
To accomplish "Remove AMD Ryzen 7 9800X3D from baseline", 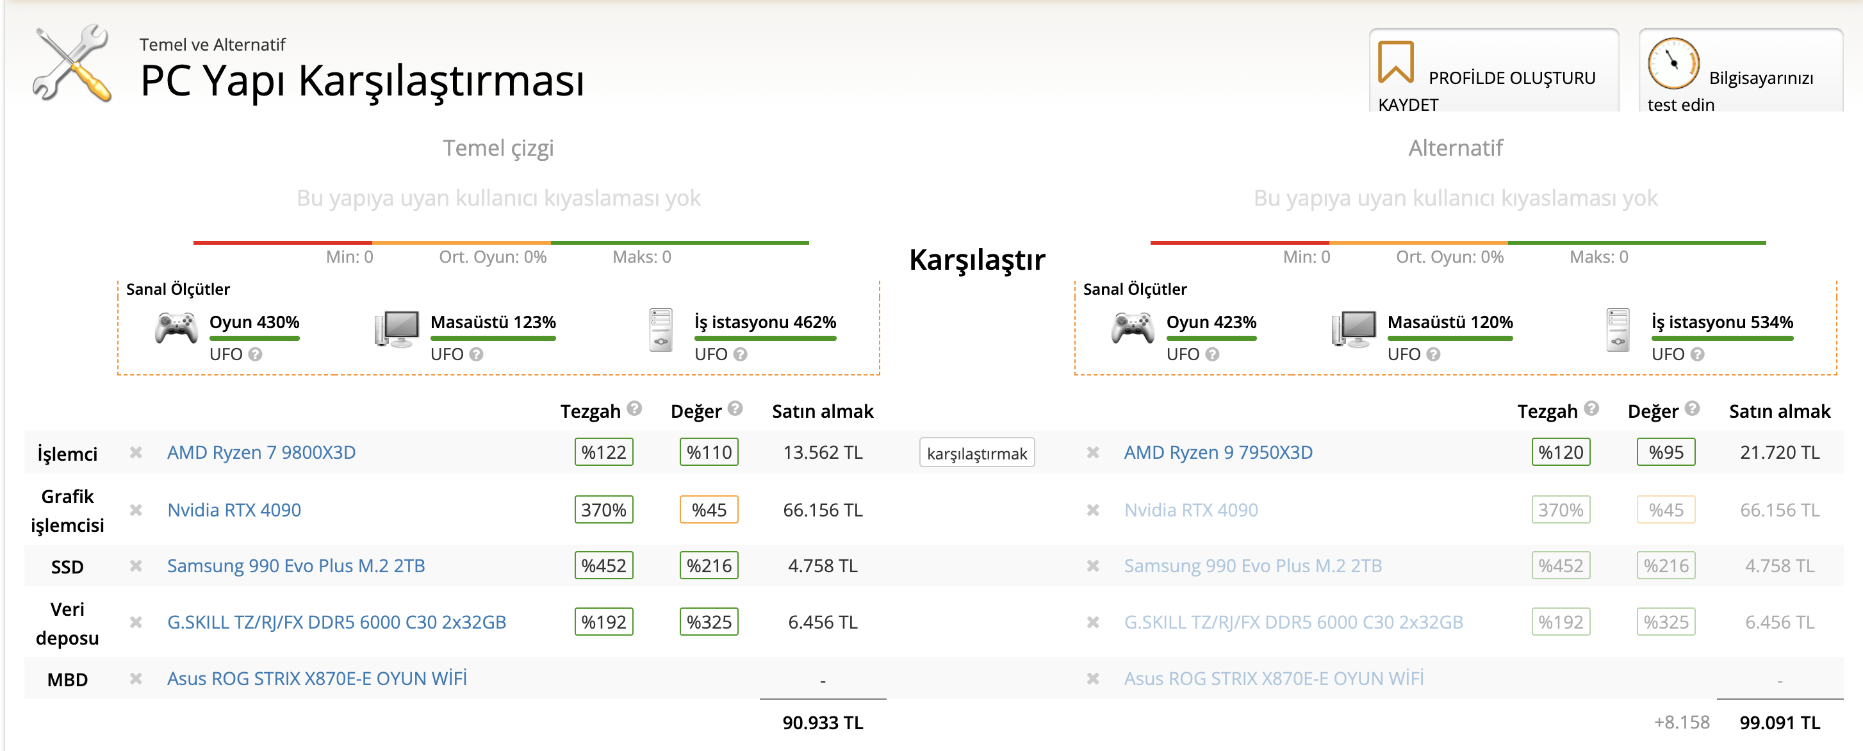I will click(x=135, y=452).
